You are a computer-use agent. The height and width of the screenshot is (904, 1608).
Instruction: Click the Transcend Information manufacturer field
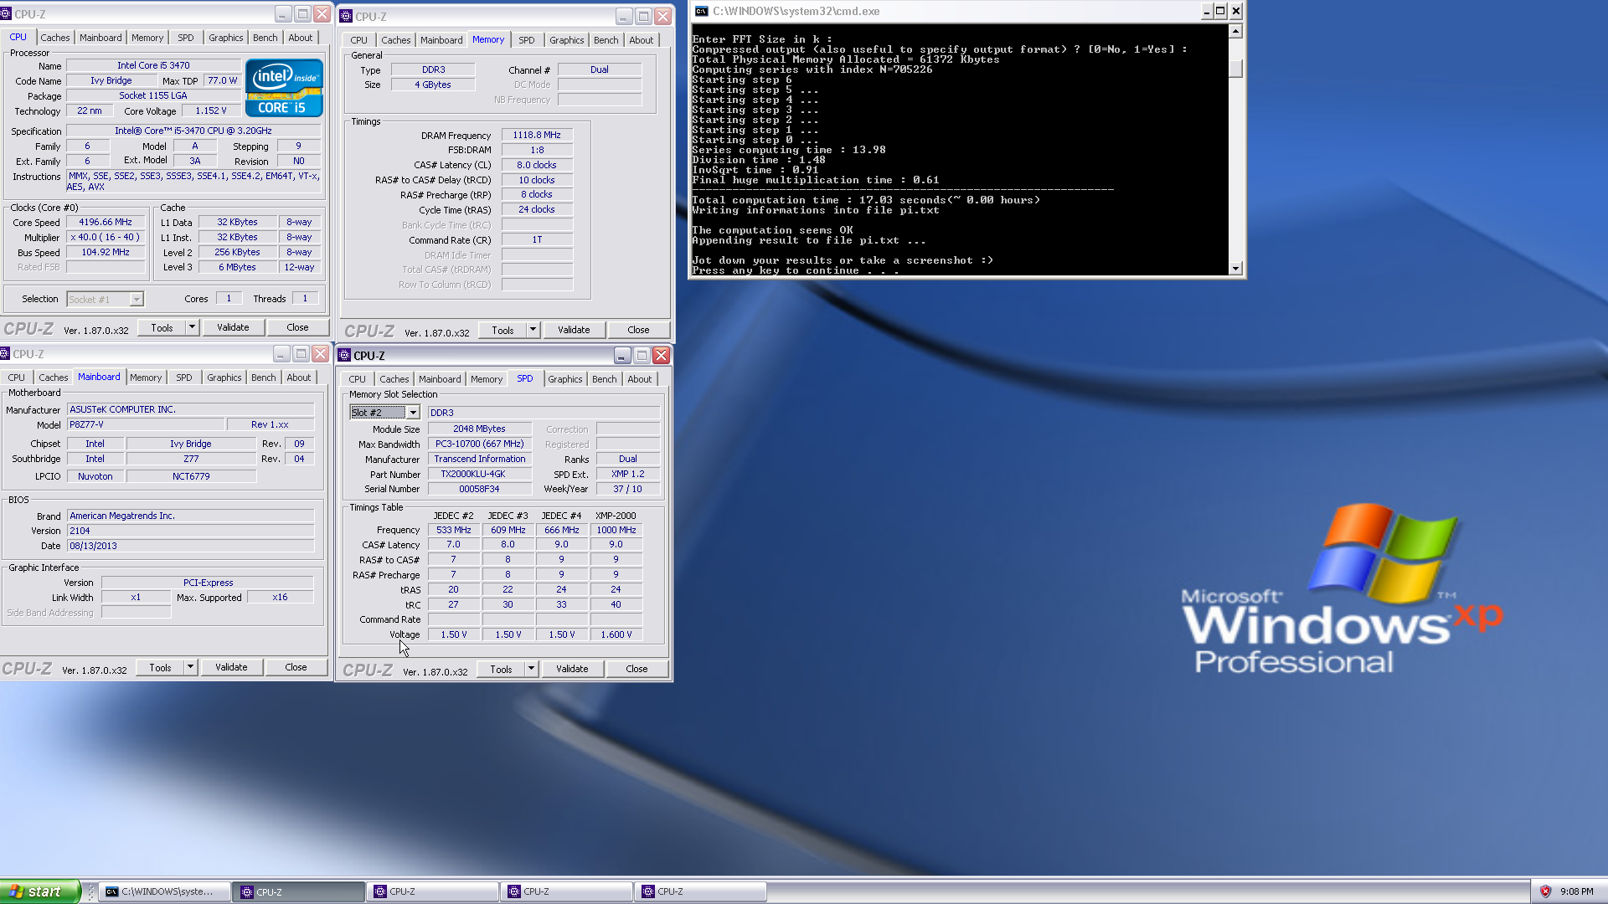coord(481,459)
